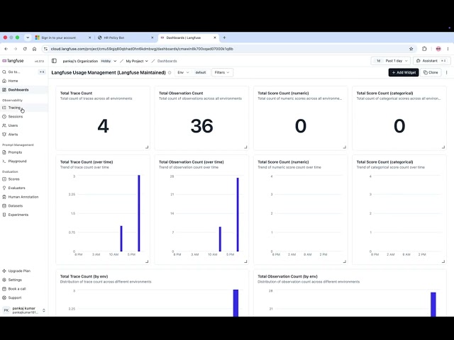This screenshot has width=454, height=340.
Task: Open Past 1 day time range dropdown
Action: [x=391, y=61]
